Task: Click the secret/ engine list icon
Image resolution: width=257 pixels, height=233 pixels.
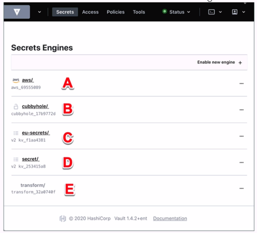Action: coord(16,159)
